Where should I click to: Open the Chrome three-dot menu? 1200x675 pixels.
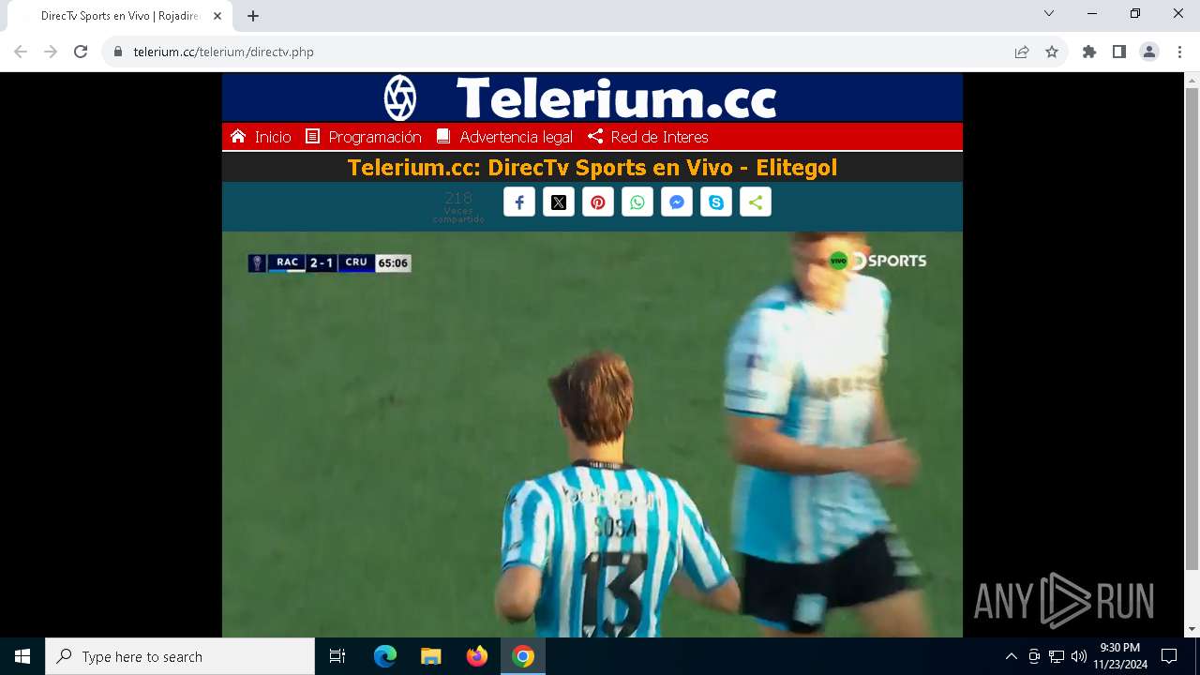(1179, 52)
